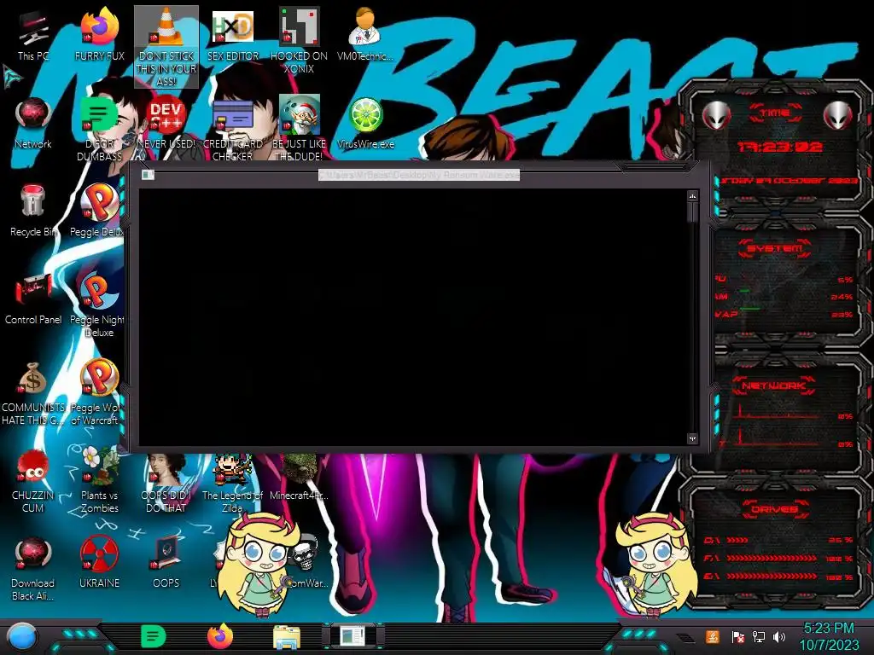Click the Start orb on the taskbar
The image size is (874, 655).
tap(21, 636)
